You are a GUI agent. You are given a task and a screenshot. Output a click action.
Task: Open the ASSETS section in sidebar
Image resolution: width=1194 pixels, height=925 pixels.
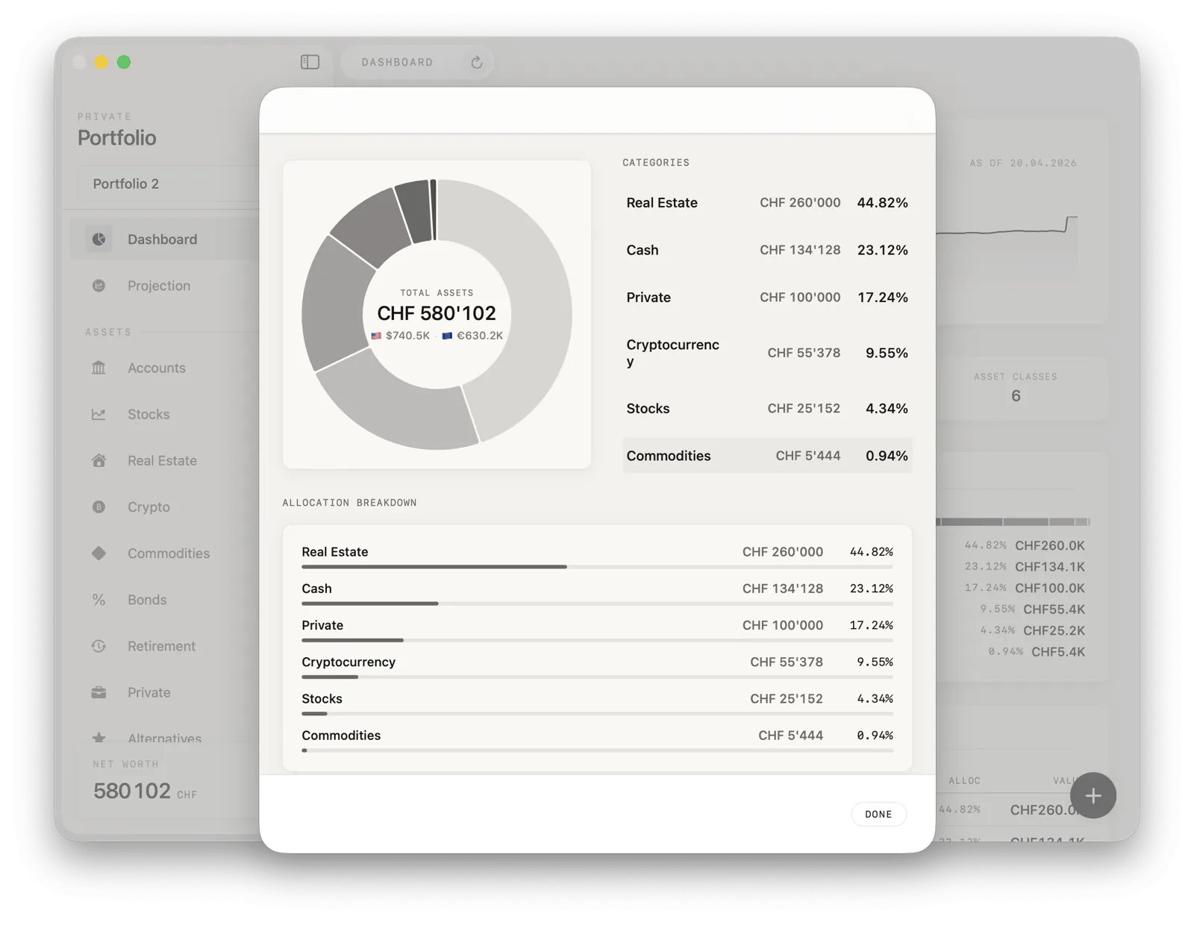coord(109,332)
